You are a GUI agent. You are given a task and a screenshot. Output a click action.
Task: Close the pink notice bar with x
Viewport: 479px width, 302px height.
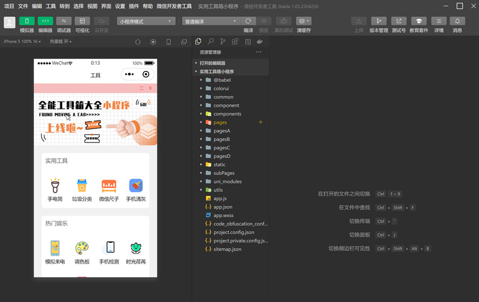150,88
